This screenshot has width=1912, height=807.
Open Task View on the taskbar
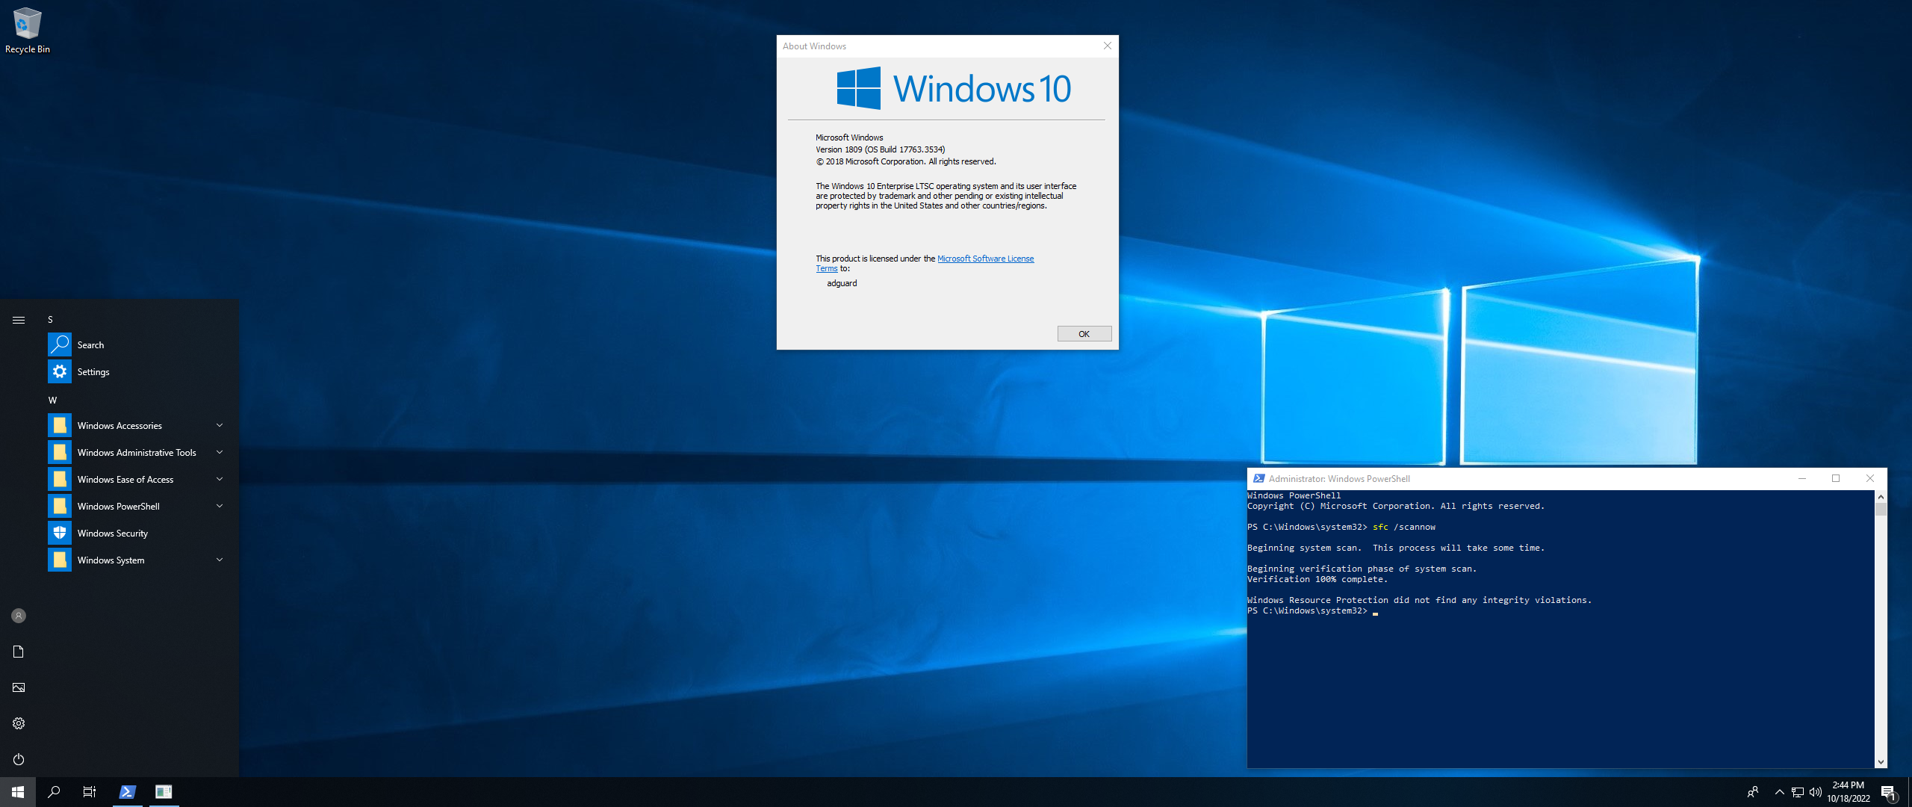(x=90, y=792)
